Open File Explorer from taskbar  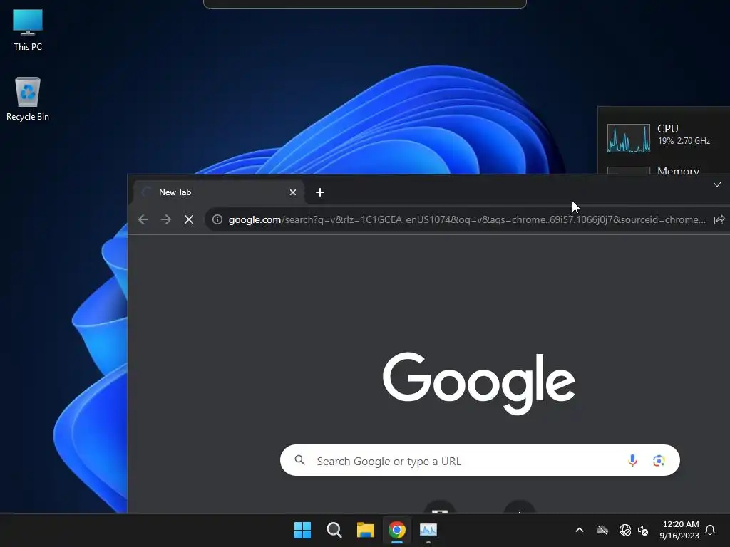(x=366, y=530)
